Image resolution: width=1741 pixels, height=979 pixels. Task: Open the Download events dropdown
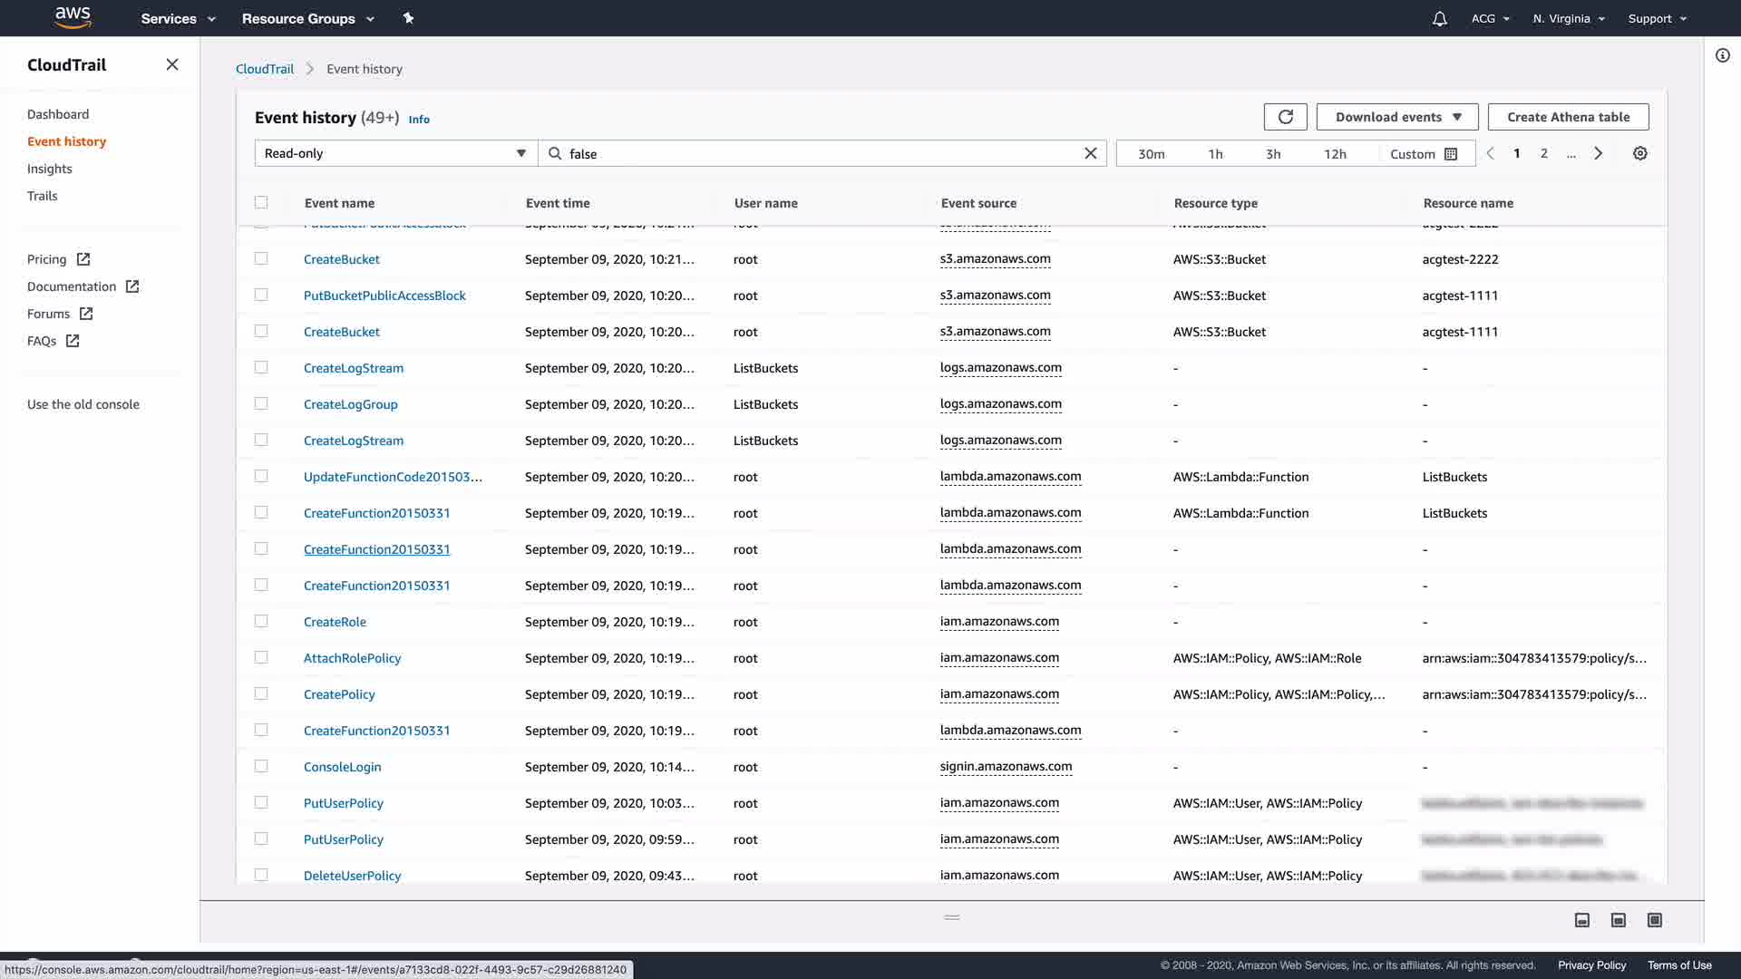tap(1397, 117)
